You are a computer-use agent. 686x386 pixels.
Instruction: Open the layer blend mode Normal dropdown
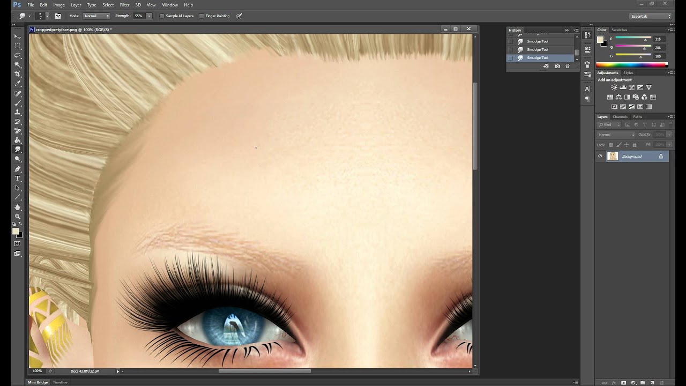[616, 135]
